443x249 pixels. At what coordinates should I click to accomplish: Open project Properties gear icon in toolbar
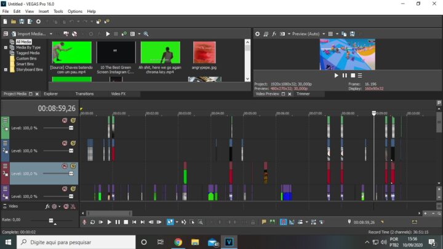(x=38, y=22)
